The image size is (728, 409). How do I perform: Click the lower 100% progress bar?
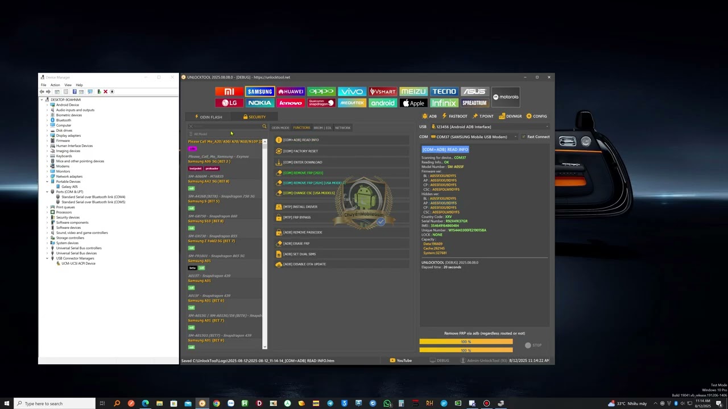tap(466, 350)
